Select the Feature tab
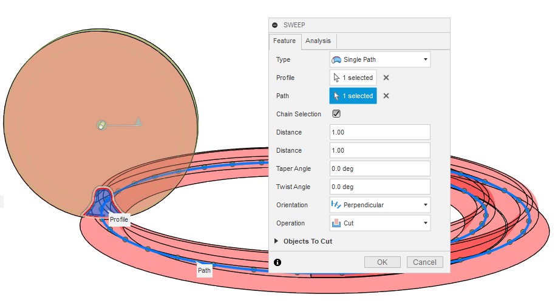This screenshot has height=303, width=555. [284, 41]
